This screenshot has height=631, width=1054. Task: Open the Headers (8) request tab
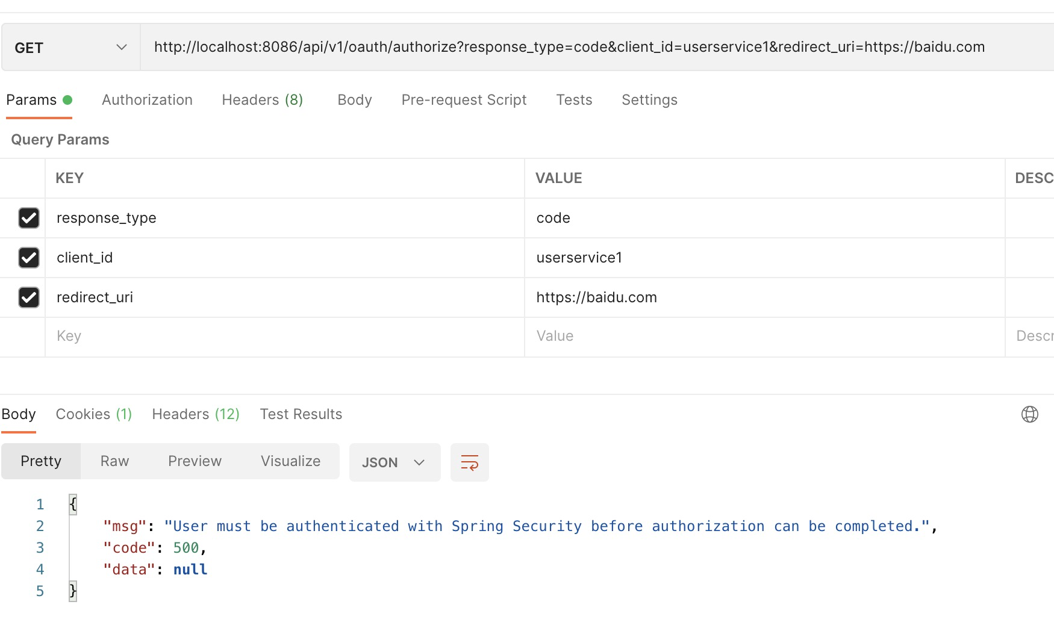[262, 100]
